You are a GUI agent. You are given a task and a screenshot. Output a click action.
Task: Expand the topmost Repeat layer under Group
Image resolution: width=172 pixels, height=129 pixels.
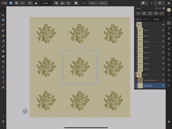[136, 32]
